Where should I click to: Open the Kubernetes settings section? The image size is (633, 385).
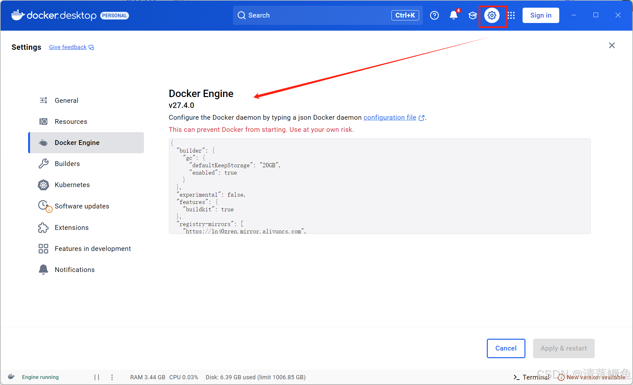pos(72,185)
